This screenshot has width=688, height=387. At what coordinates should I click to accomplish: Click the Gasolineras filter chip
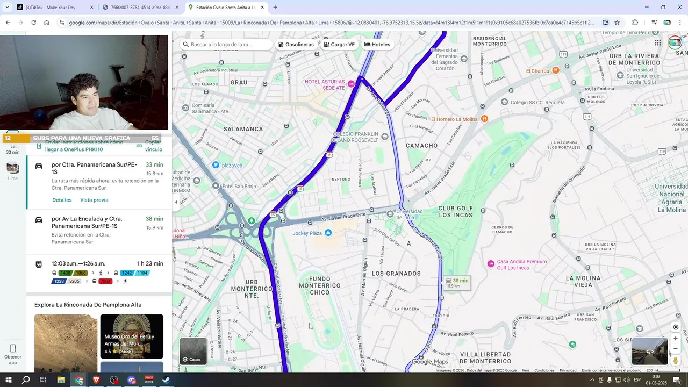(x=296, y=45)
